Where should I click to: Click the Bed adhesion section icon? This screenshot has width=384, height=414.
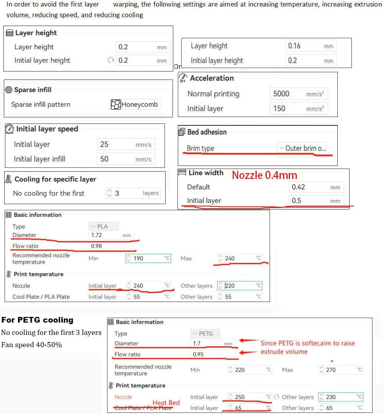(182, 132)
